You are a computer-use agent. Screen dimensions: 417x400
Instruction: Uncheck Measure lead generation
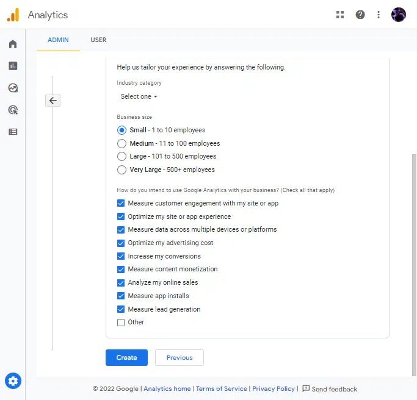(121, 309)
